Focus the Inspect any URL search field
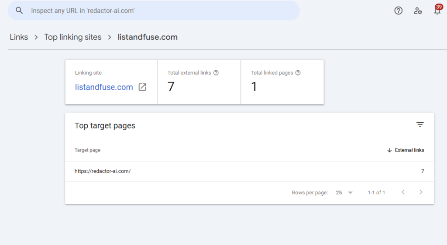447x245 pixels. click(154, 10)
